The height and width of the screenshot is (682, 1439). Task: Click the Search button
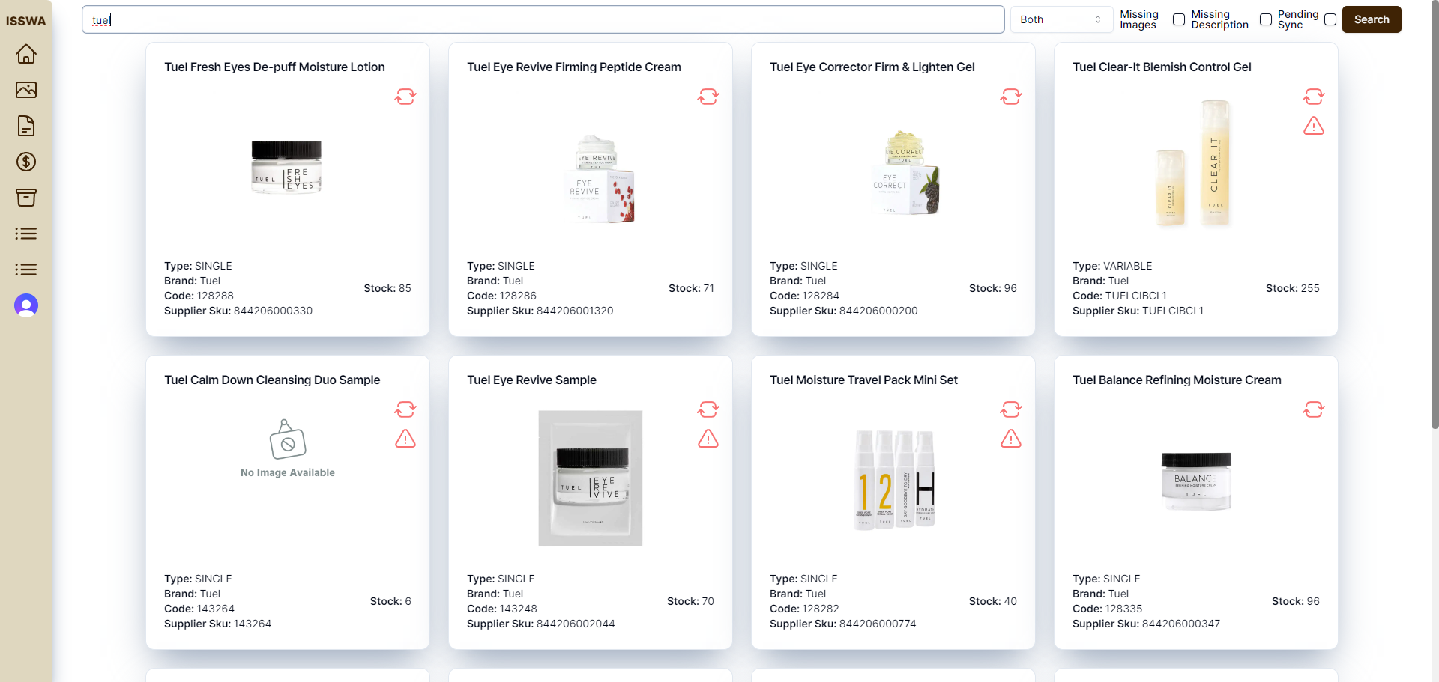coord(1372,19)
